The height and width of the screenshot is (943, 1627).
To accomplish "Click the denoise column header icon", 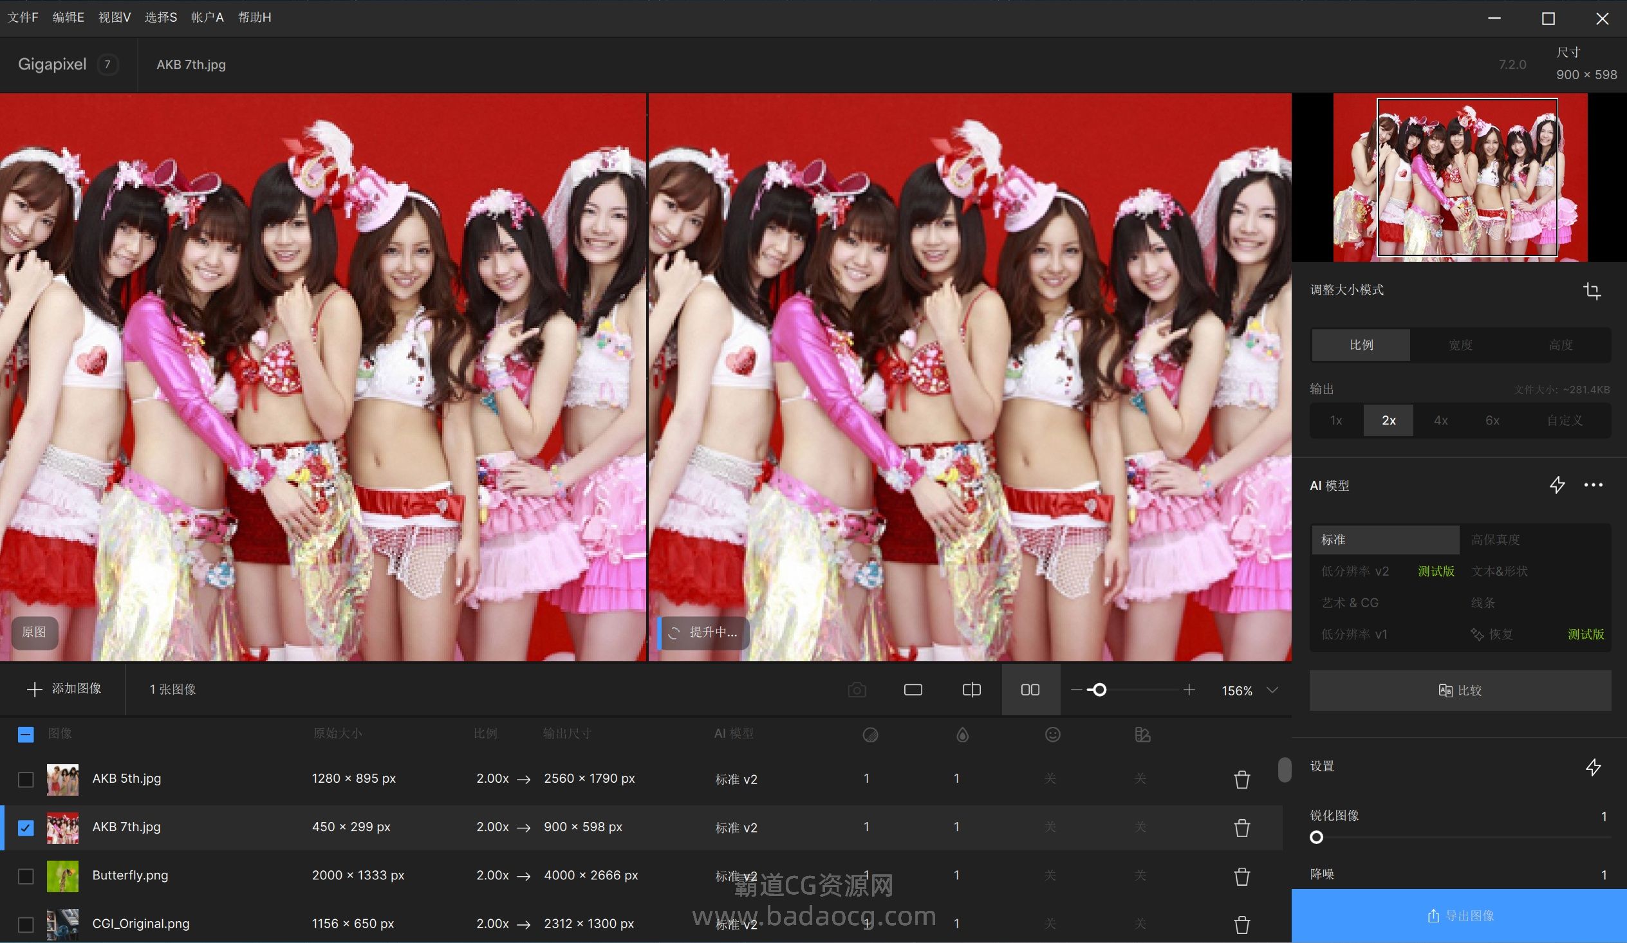I will (870, 735).
